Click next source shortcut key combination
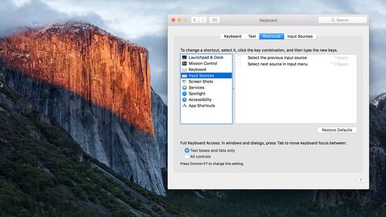The height and width of the screenshot is (217, 386). click(x=339, y=64)
